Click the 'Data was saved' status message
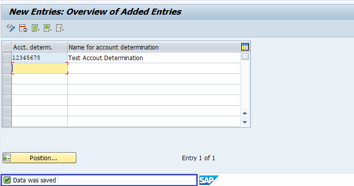 (x=34, y=180)
